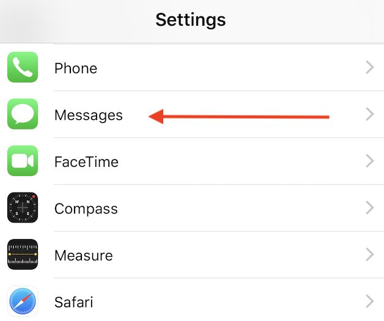This screenshot has width=384, height=321.
Task: Go to the FaceTime settings label
Action: click(86, 162)
